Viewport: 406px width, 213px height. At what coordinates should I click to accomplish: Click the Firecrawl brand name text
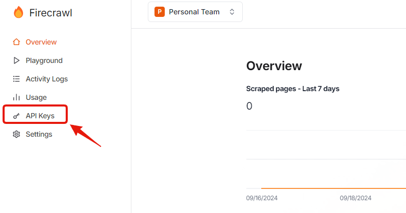coord(51,13)
